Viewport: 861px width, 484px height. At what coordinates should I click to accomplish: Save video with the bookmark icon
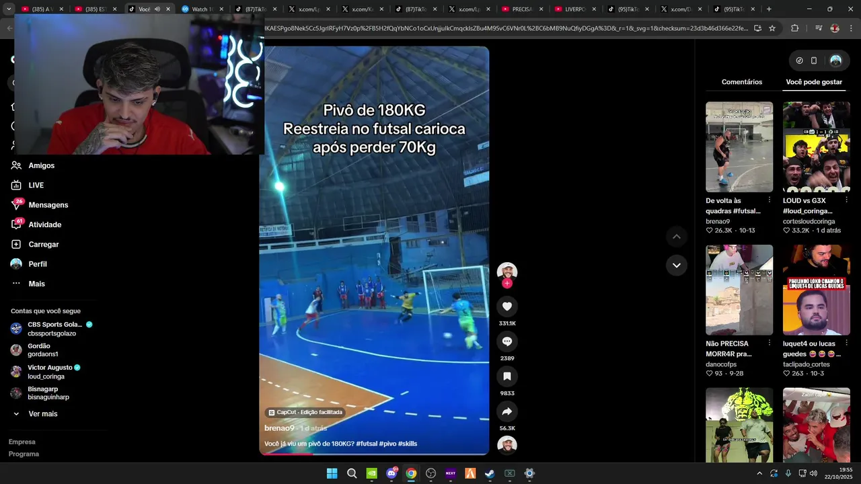coord(507,376)
